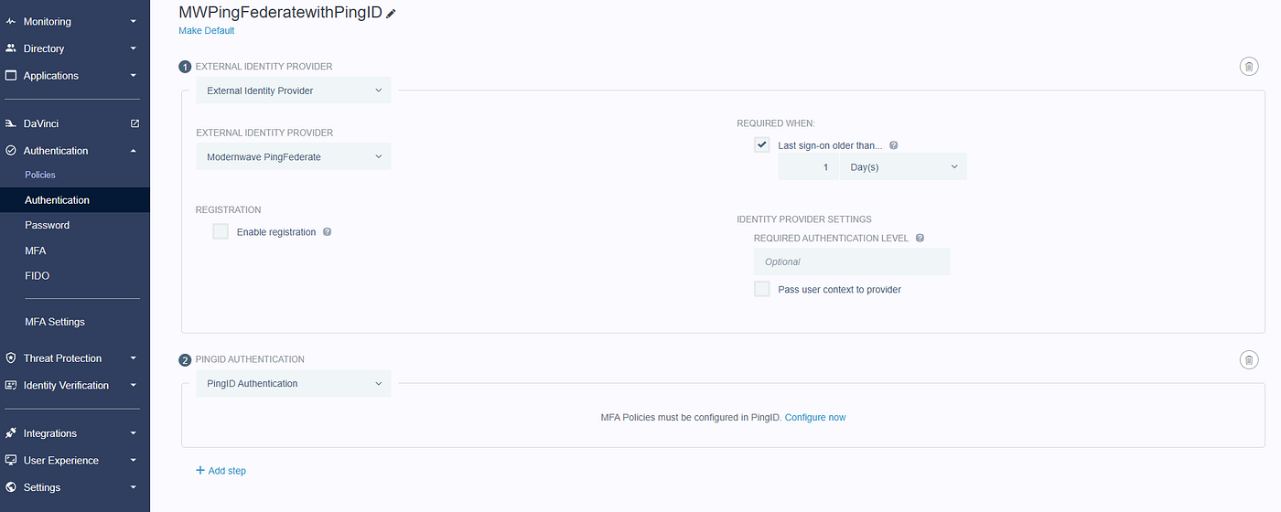Click the Monitoring sidebar label

[x=48, y=21]
